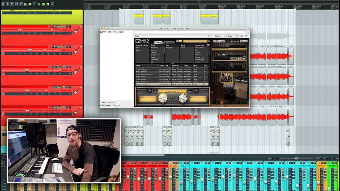
Task: Click the ellipsis button in FX window
Action: [x=248, y=32]
